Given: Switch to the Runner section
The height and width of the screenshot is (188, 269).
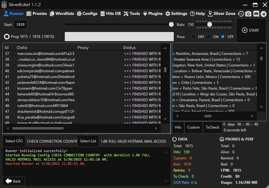Looking at the screenshot, I should [14, 14].
